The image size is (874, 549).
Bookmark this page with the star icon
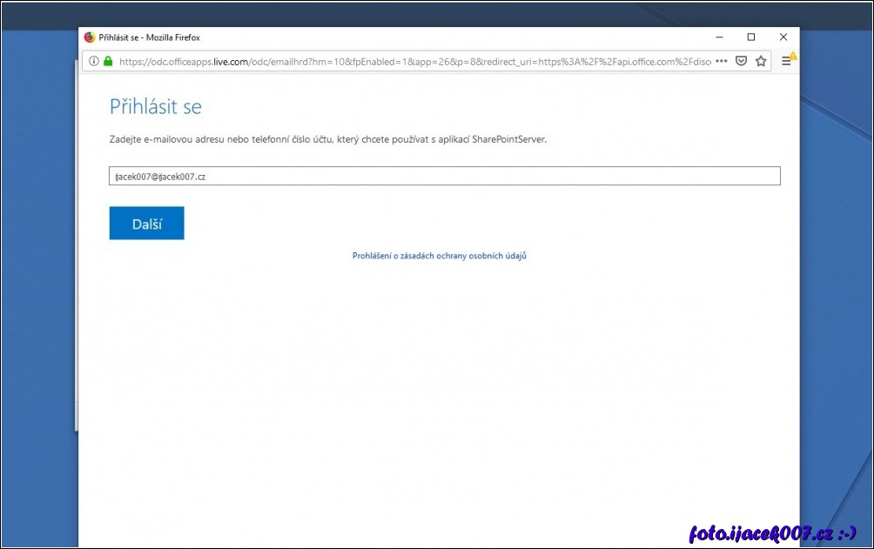761,61
